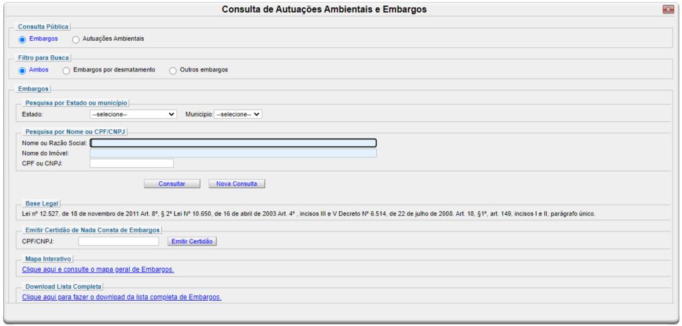682x326 pixels.
Task: Choose Autuações Ambientais radio button
Action: click(76, 39)
